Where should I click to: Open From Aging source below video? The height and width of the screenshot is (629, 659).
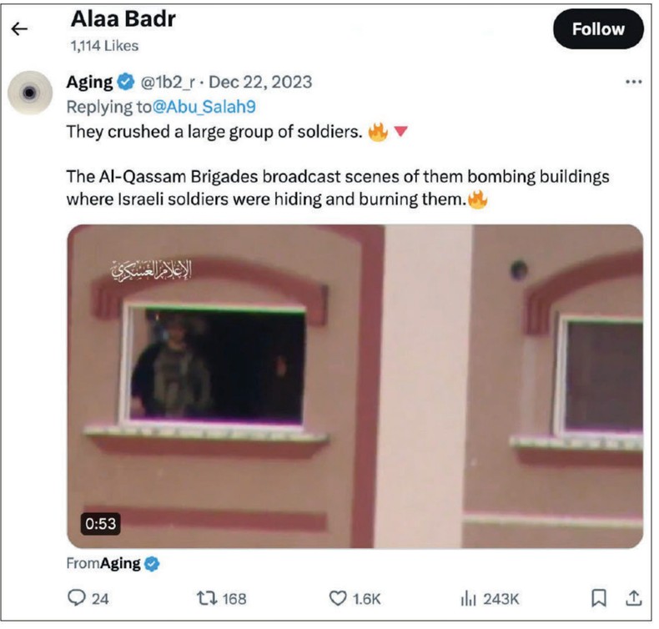click(x=103, y=563)
